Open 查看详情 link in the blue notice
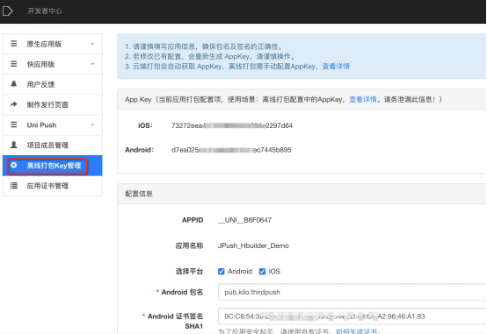The height and width of the screenshot is (334, 487). 336,67
